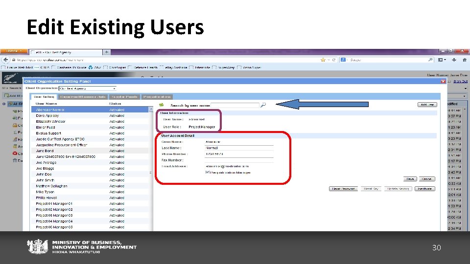Toggle the Prequalification Manager checkbox

pyautogui.click(x=207, y=173)
